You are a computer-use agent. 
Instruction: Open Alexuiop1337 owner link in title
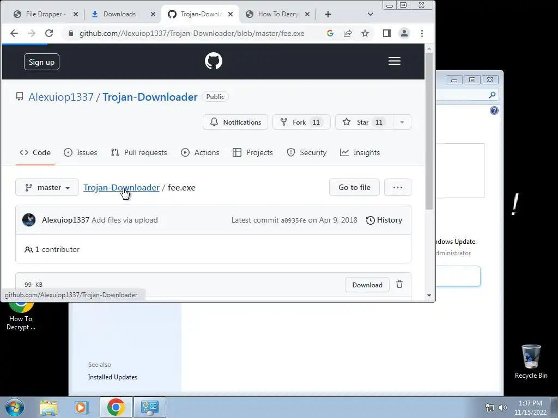(x=61, y=97)
